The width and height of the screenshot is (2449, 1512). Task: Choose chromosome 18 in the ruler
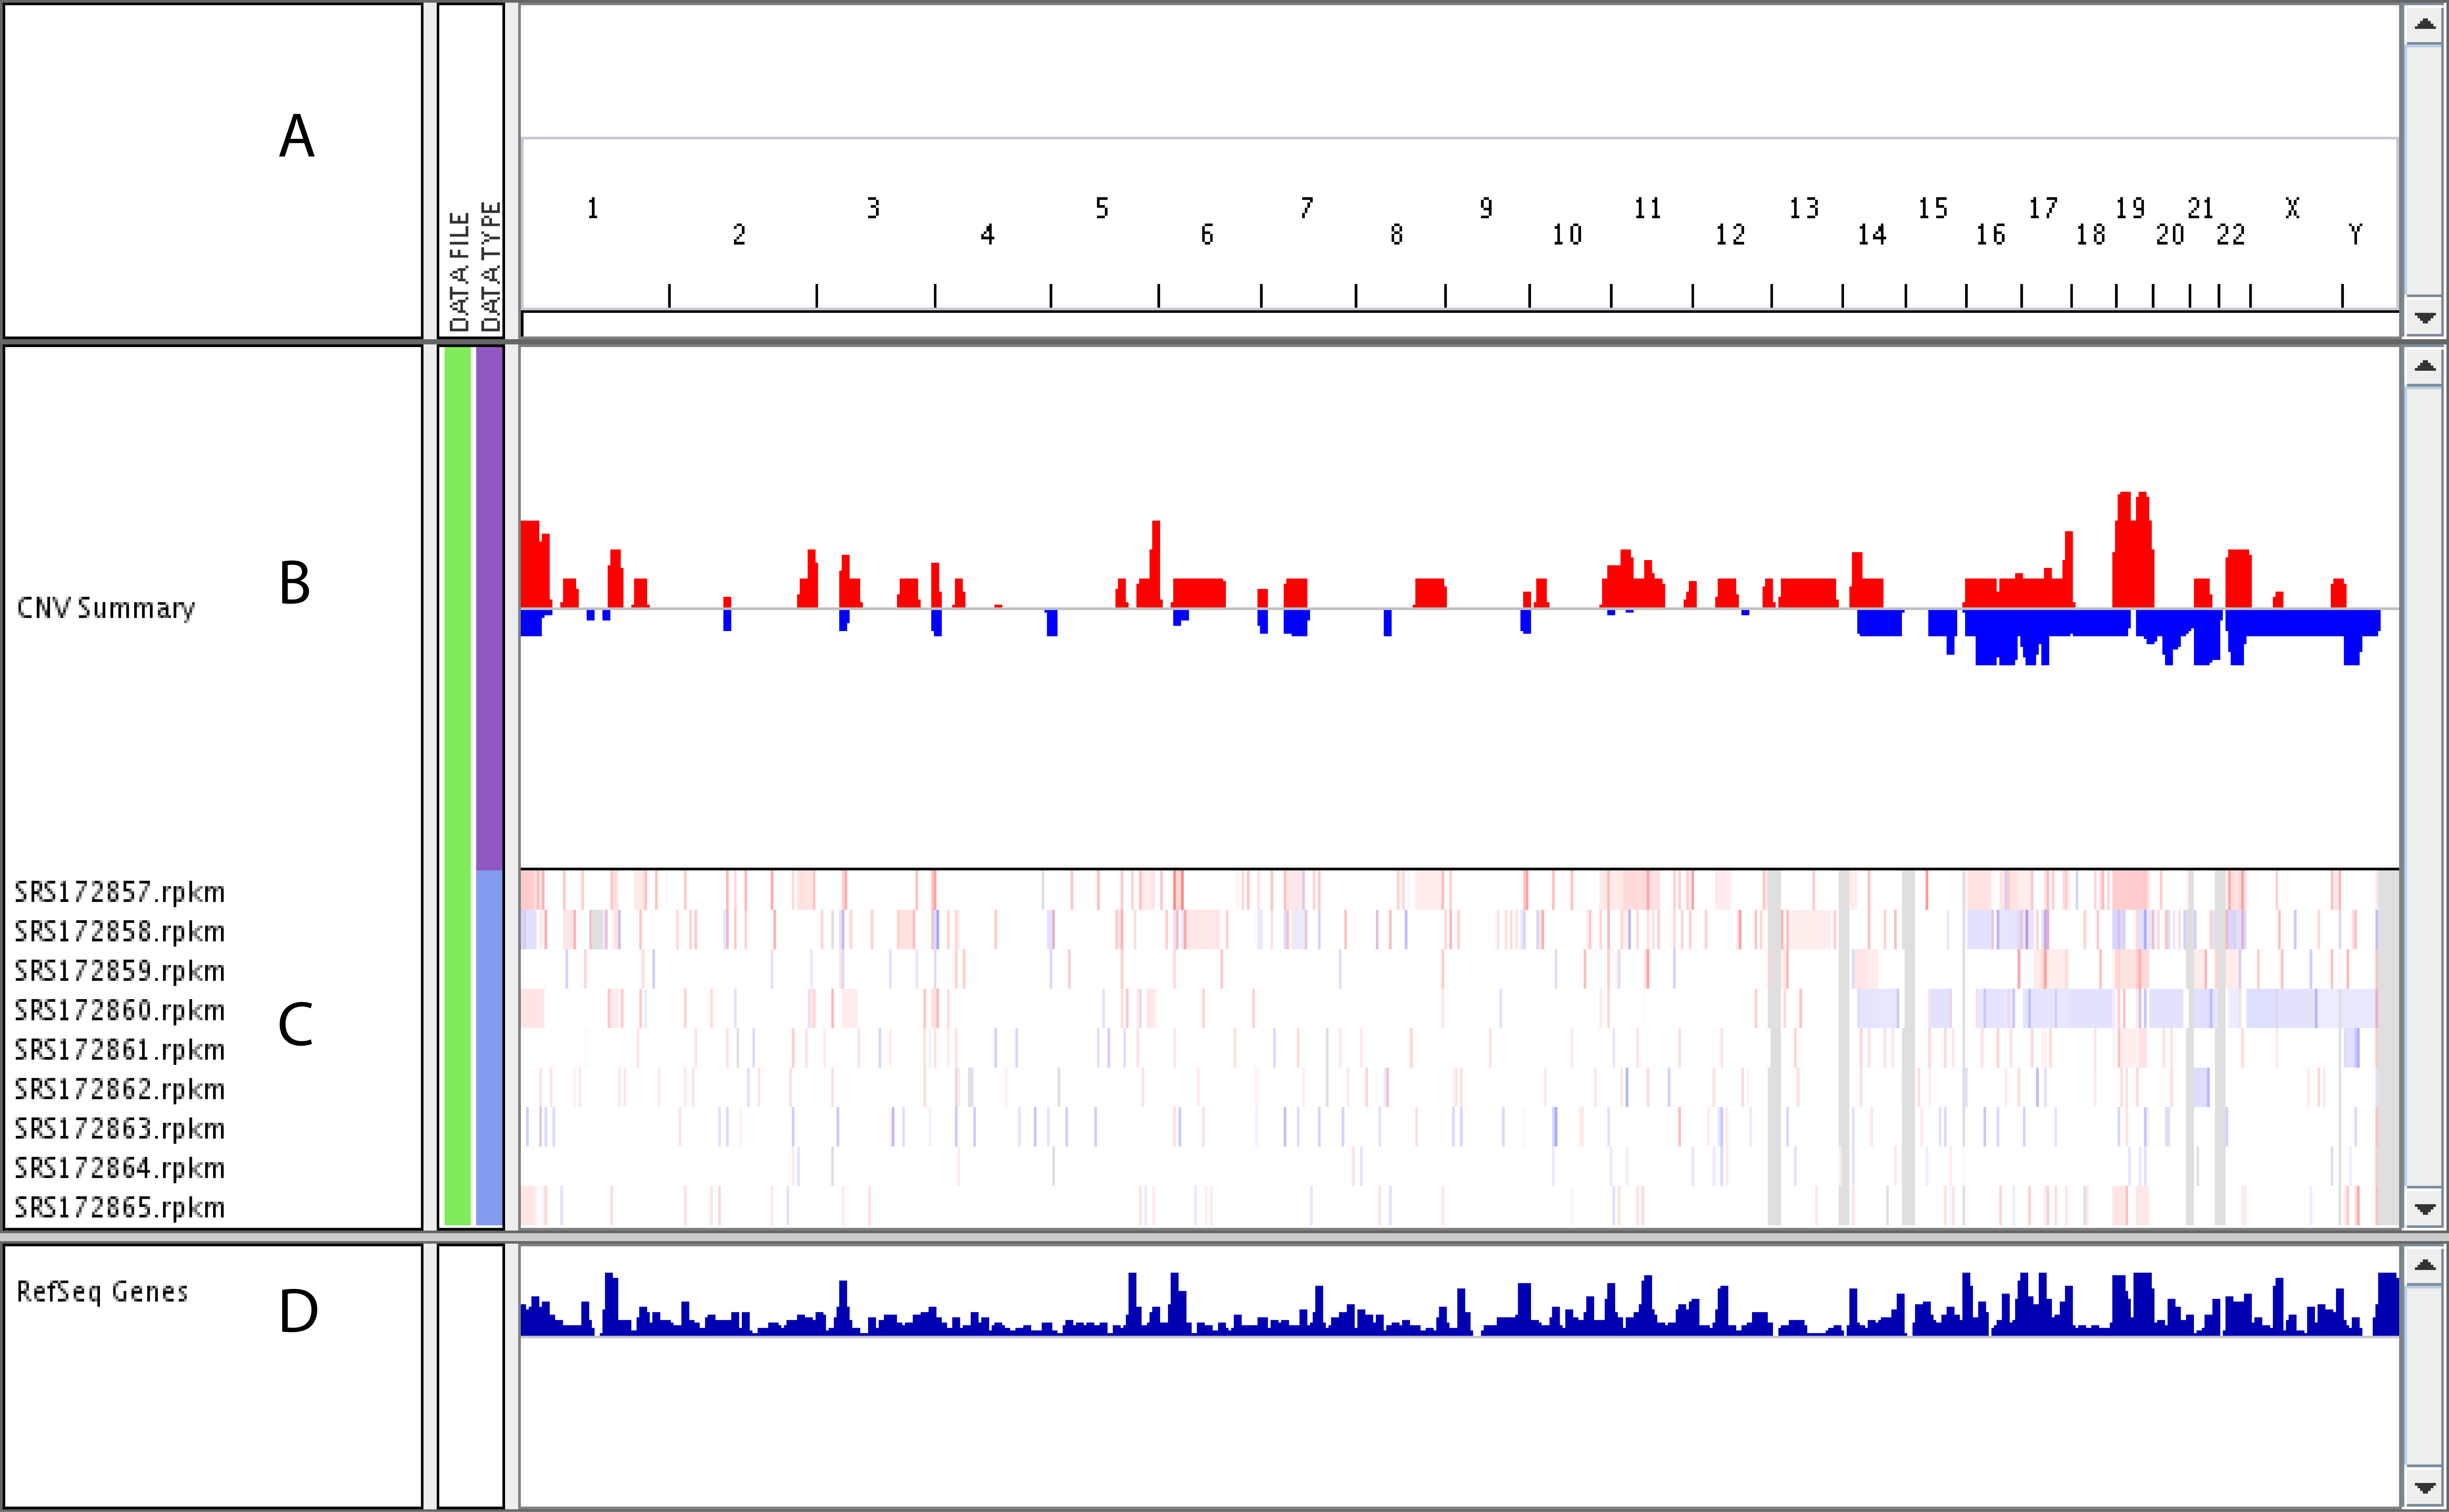click(x=2091, y=235)
